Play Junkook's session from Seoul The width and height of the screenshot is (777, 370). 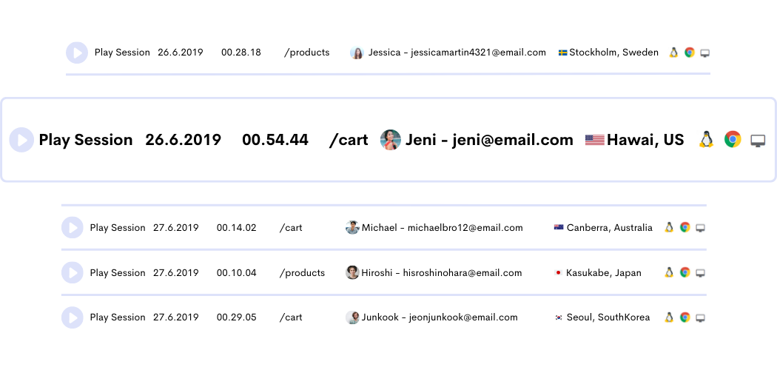click(72, 317)
